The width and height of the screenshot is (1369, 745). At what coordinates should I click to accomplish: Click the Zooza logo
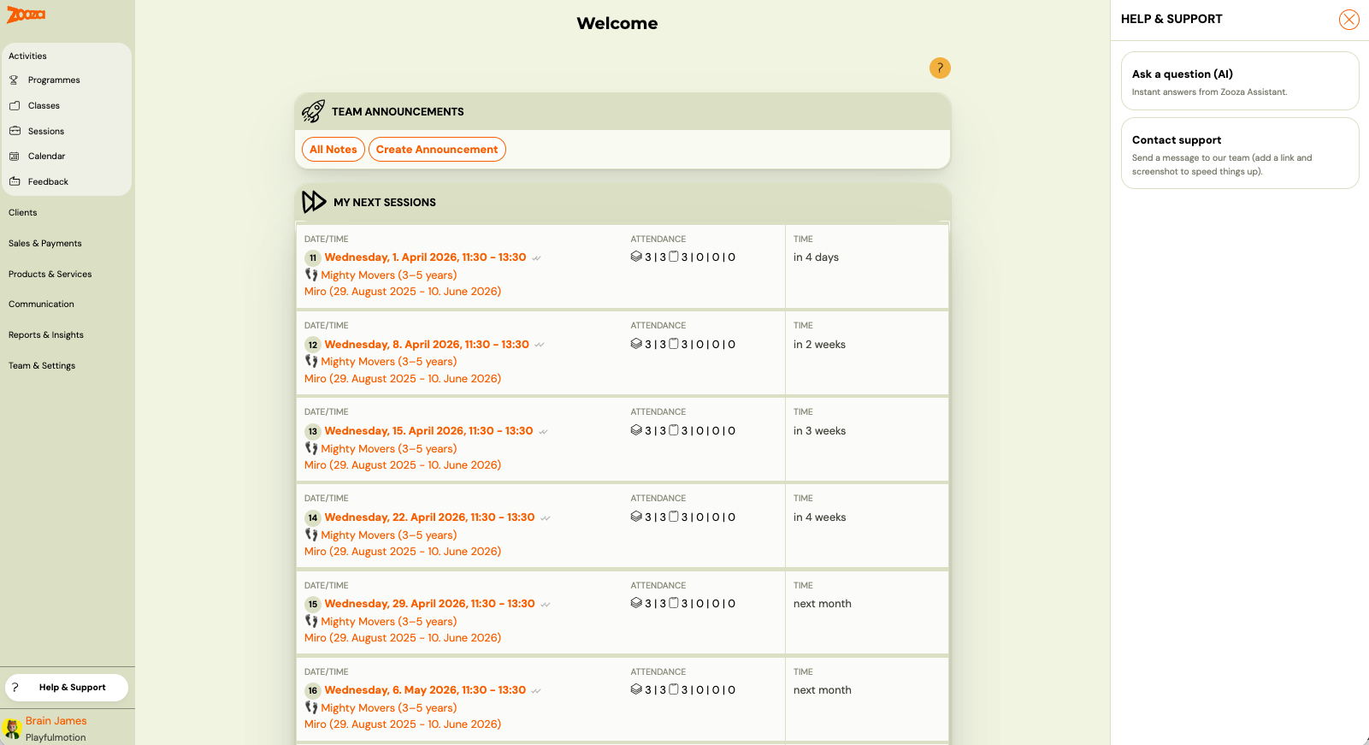pos(26,15)
